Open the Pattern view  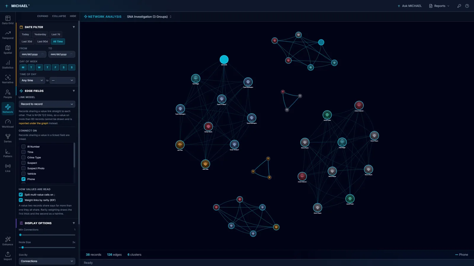[8, 153]
